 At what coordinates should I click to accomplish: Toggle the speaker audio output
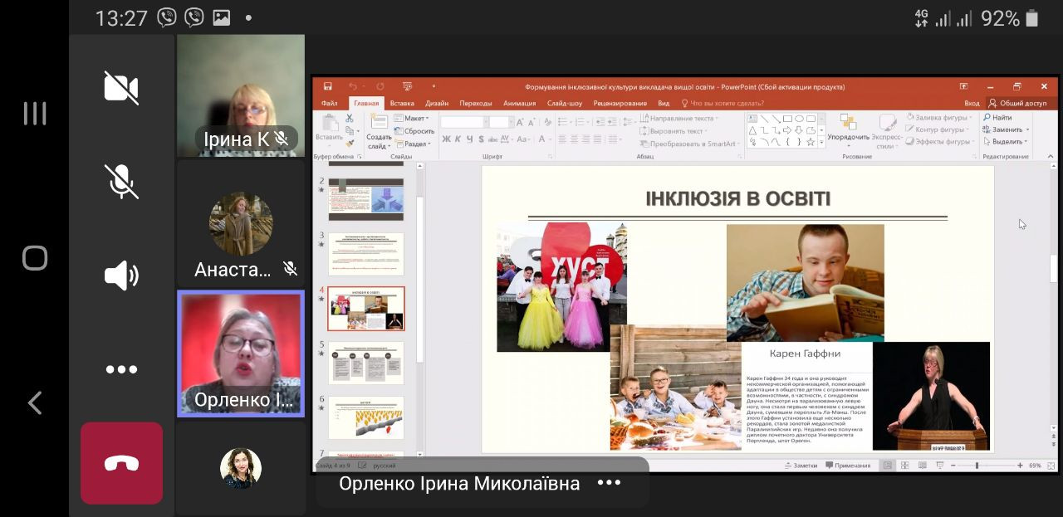coord(121,276)
